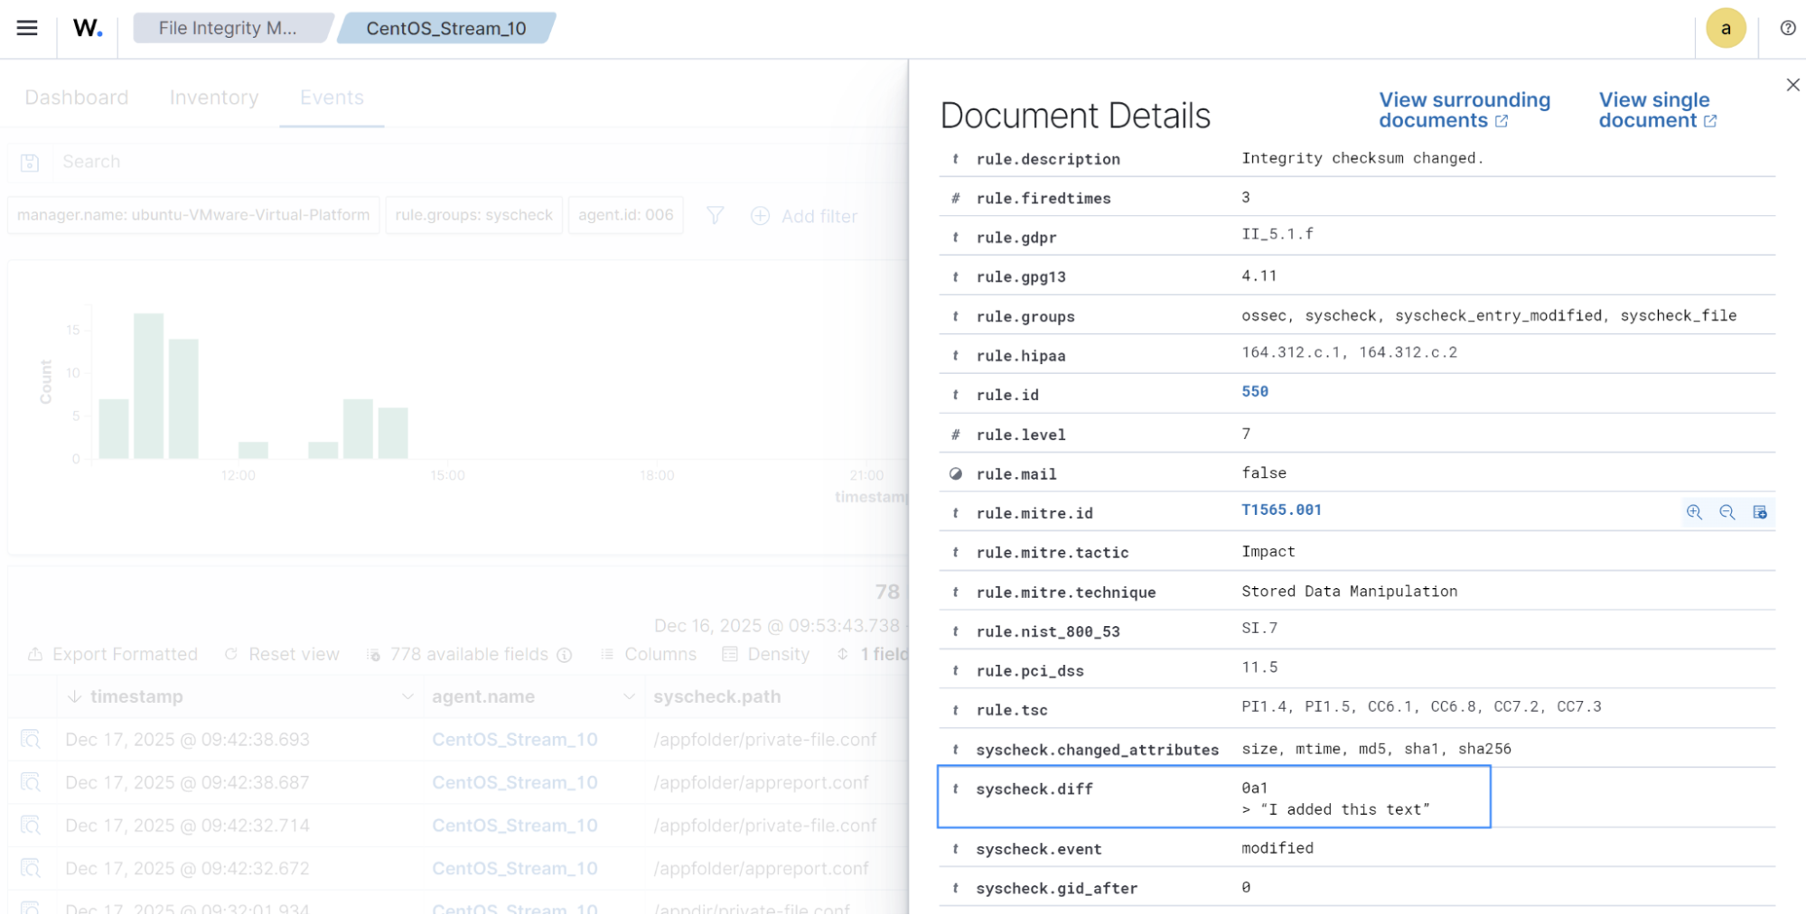The height and width of the screenshot is (915, 1806).
Task: Open View single document link
Action: (1656, 110)
